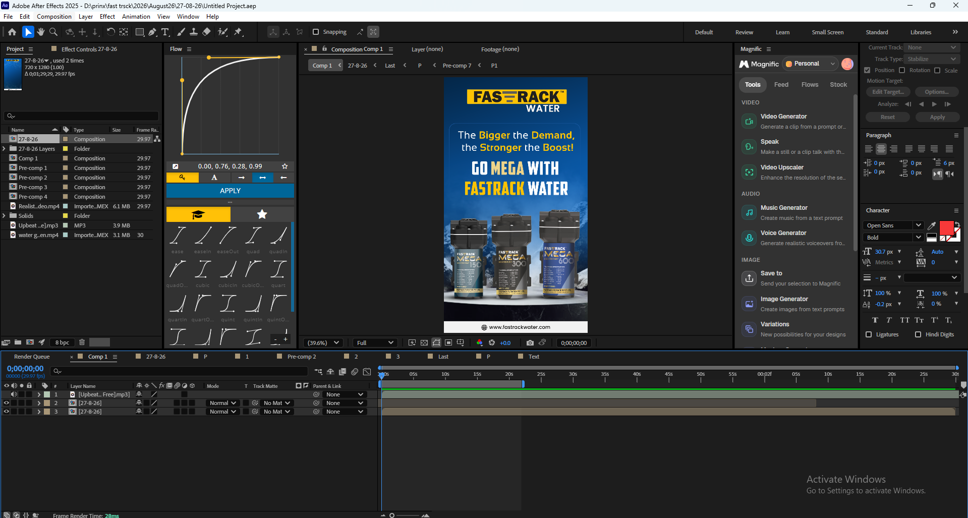Screen dimensions: 968x518
Task: Select the Clone Stamp tool
Action: [x=194, y=32]
